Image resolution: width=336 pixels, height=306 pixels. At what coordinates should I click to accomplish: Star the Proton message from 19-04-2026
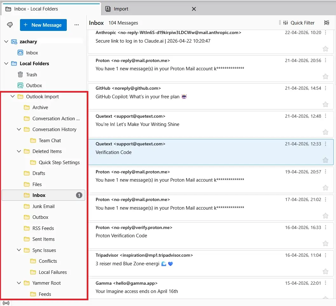(x=326, y=188)
